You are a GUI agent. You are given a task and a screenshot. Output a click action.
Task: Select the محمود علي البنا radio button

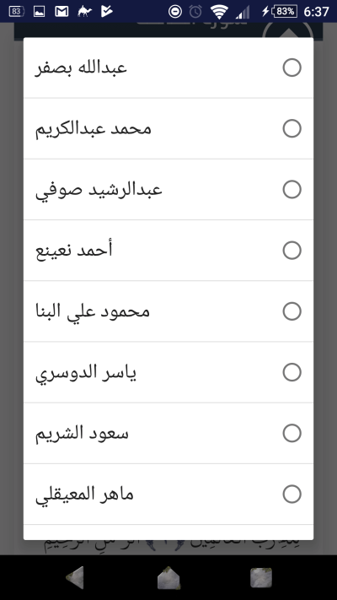pos(292,311)
